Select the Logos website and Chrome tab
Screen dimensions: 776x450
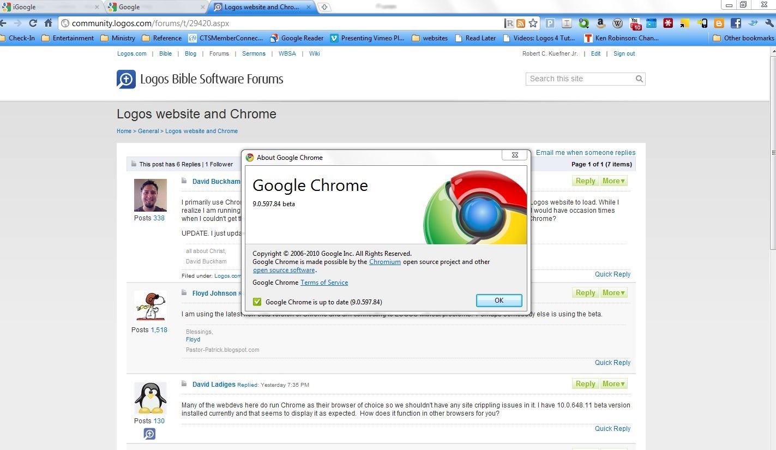coord(262,7)
